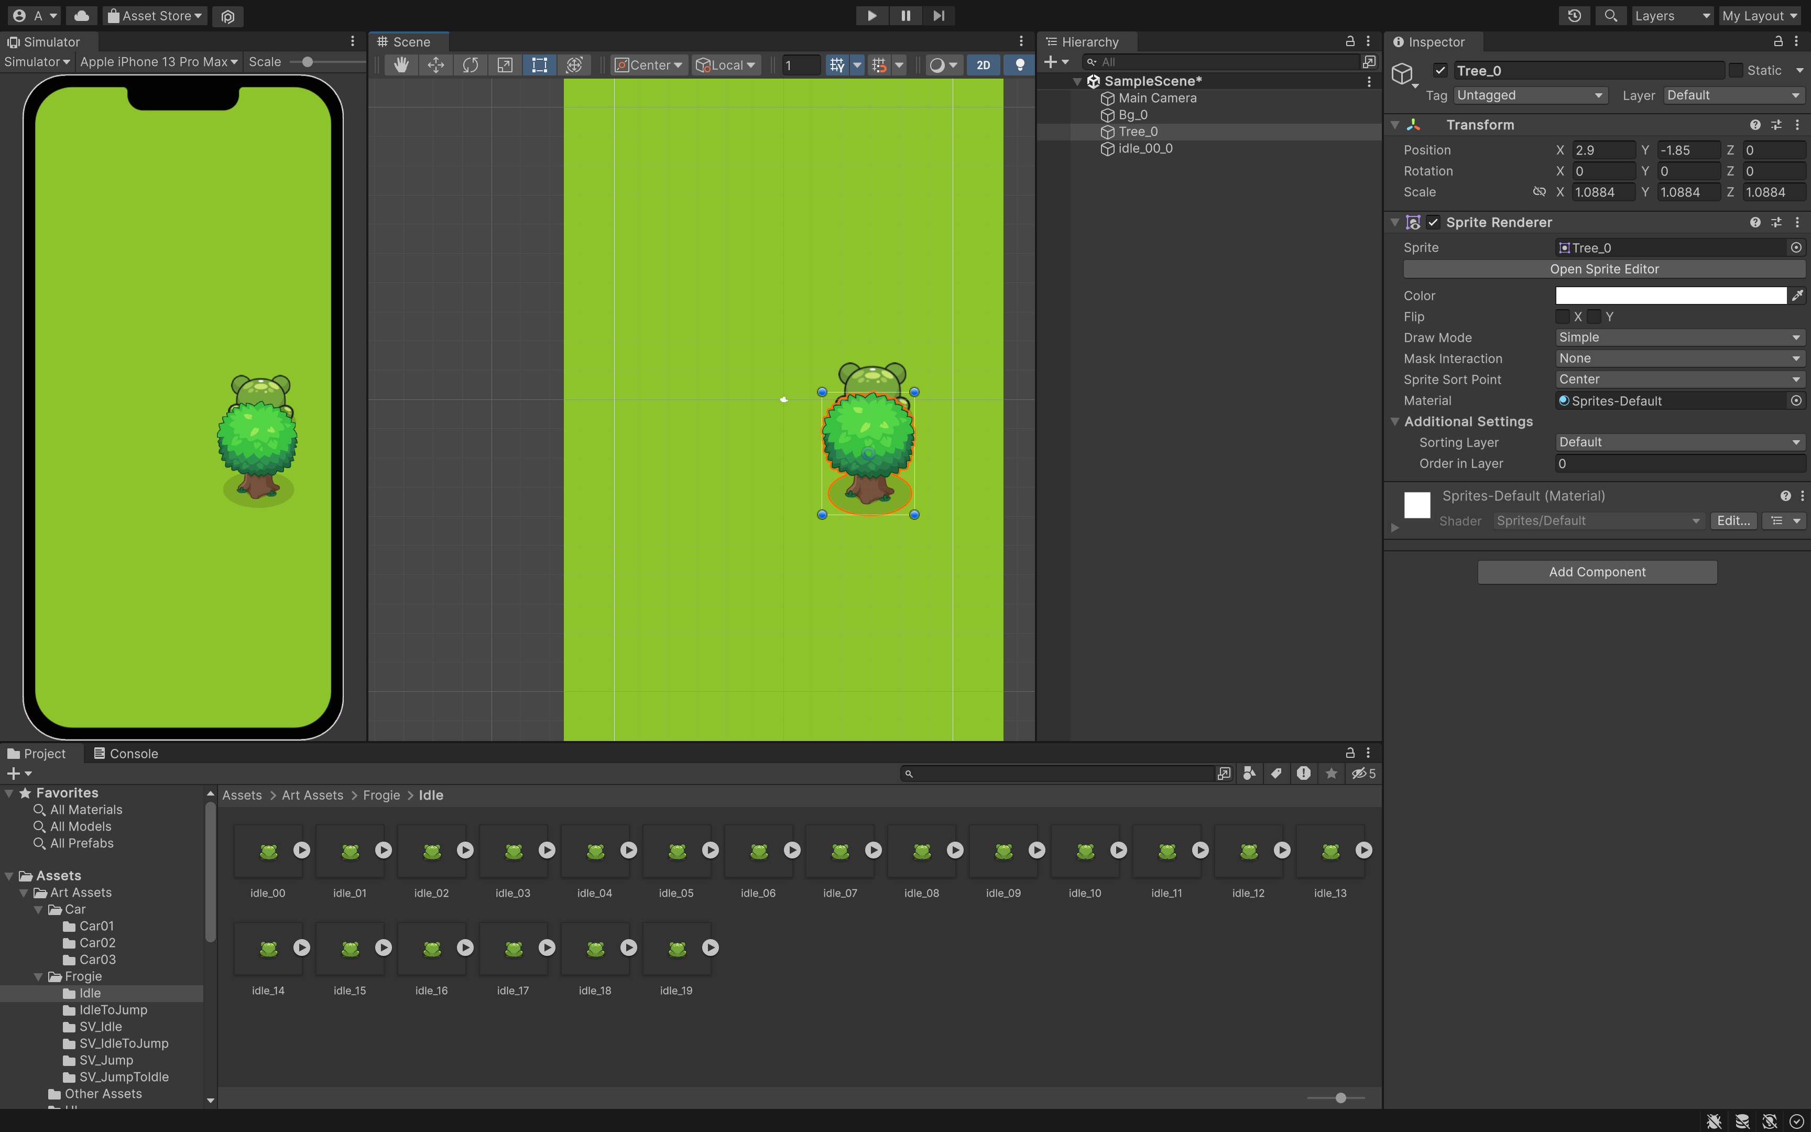Open the My Layout menu
The height and width of the screenshot is (1132, 1811).
pos(1760,16)
